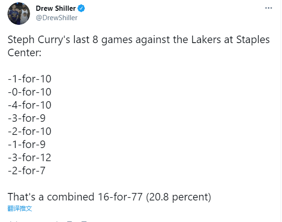
Task: Click the "-3-for-12" stat line
Action: point(30,157)
